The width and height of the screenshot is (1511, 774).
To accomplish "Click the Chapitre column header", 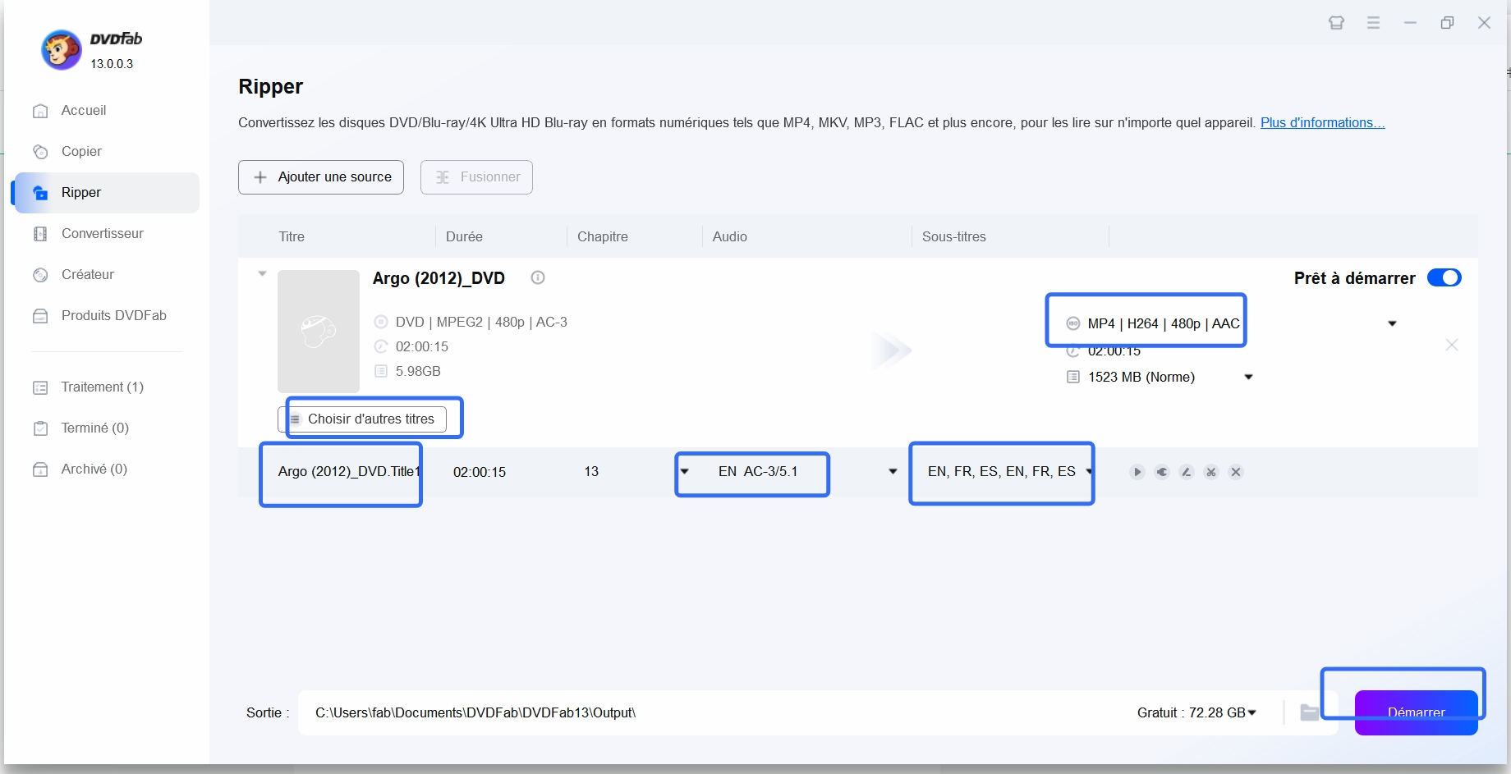I will pyautogui.click(x=603, y=237).
